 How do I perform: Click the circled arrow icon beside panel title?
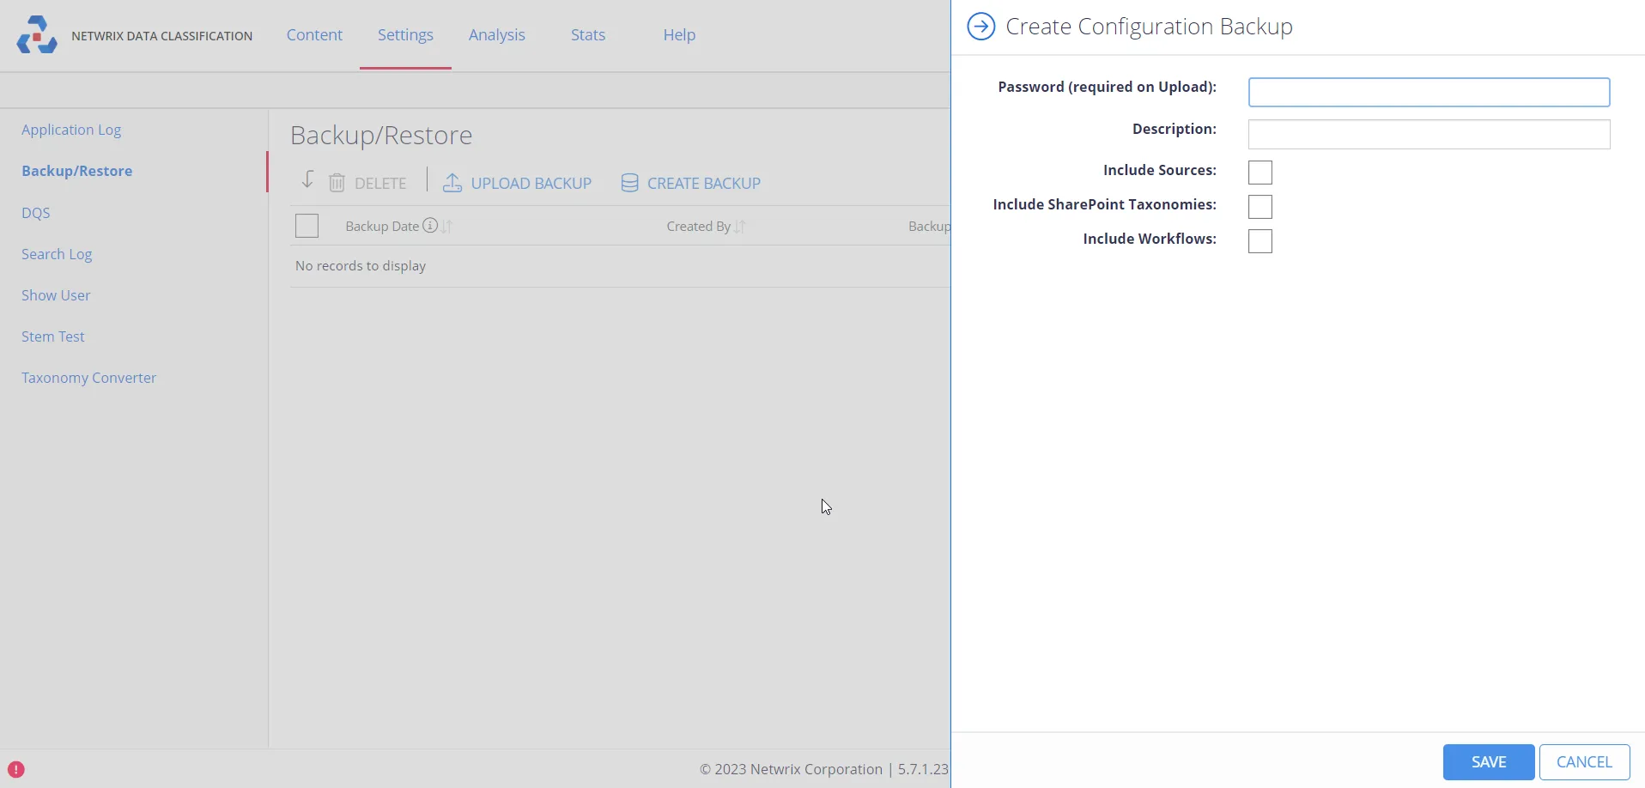(x=980, y=27)
